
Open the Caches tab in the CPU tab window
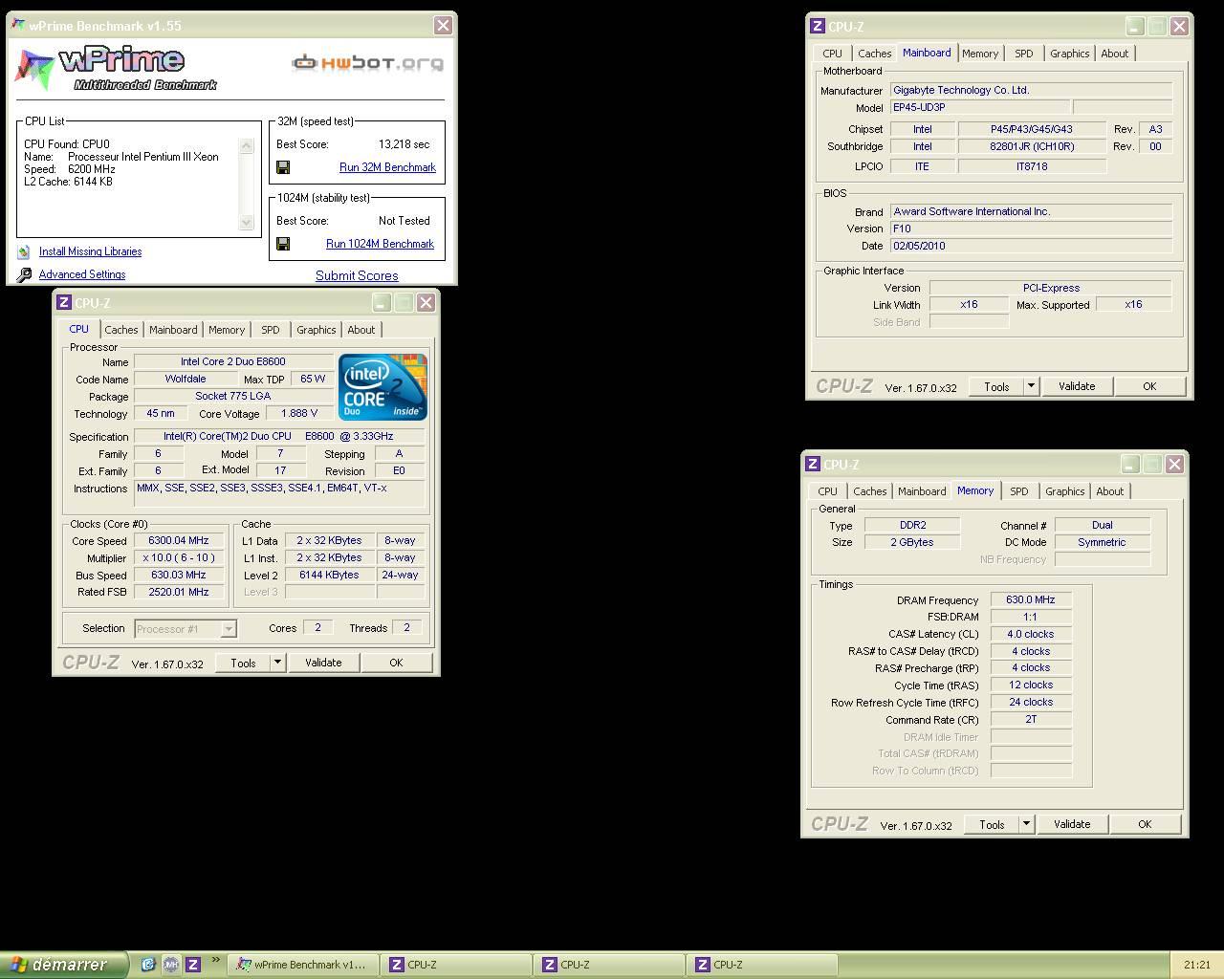pos(121,330)
